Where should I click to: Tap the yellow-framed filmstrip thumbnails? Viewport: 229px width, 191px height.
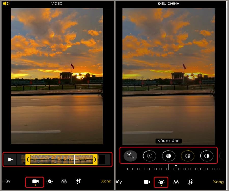coord(62,159)
